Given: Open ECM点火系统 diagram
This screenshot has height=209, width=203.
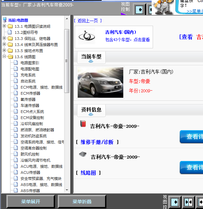Looking at the screenshot, I should pyautogui.click(x=32, y=112).
